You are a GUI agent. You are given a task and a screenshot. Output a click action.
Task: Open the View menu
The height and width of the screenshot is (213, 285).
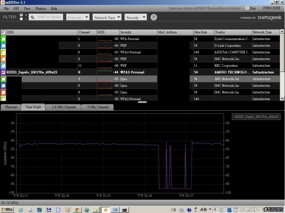pos(27,8)
